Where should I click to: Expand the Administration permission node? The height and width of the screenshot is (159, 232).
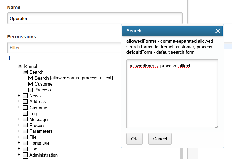coord(19,155)
